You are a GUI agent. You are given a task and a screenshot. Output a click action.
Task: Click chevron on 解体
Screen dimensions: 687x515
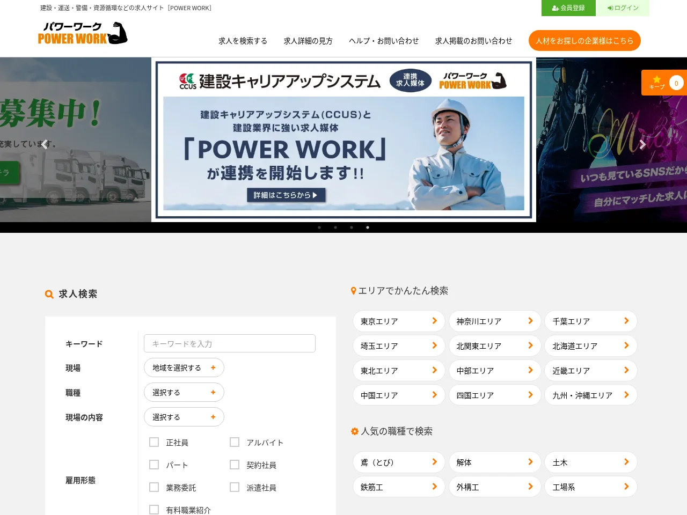tap(531, 462)
